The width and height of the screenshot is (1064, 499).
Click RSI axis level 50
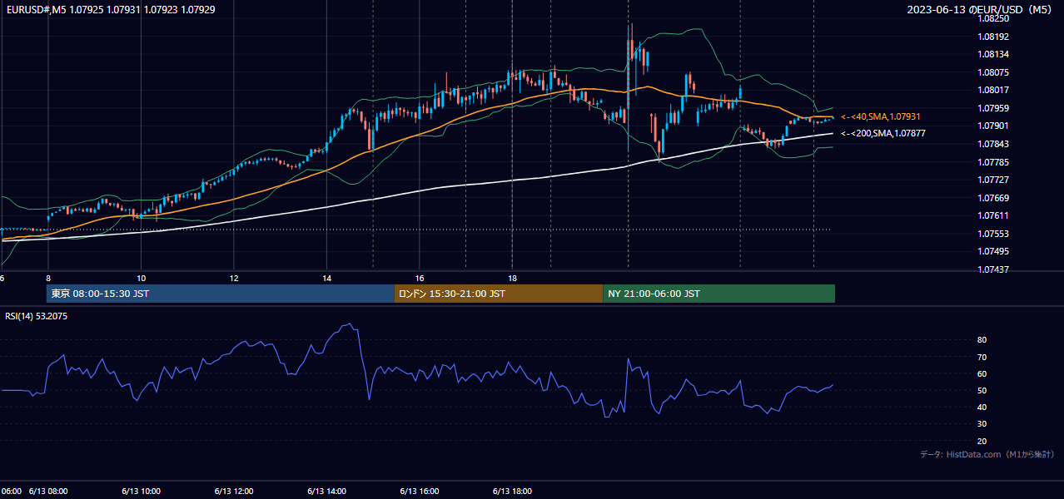982,391
